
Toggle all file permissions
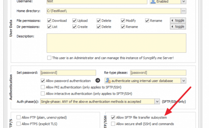click(178, 20)
